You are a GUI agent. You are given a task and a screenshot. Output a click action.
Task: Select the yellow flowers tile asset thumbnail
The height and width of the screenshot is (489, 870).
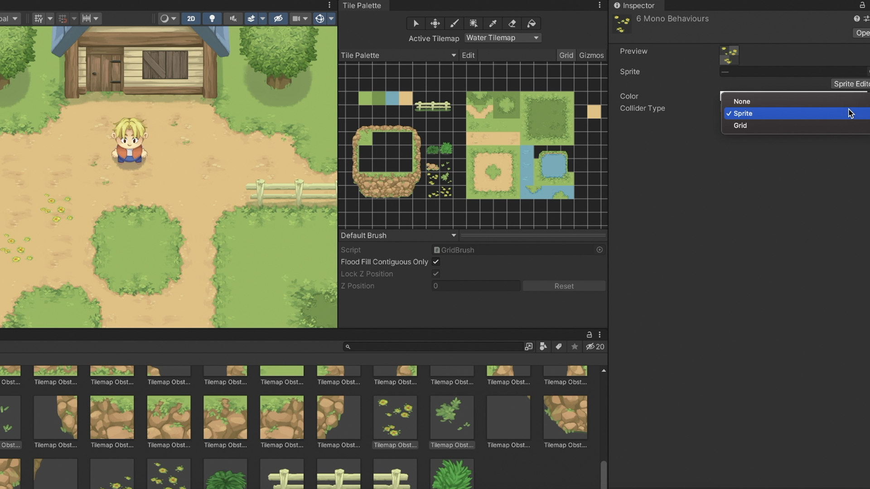click(x=395, y=417)
